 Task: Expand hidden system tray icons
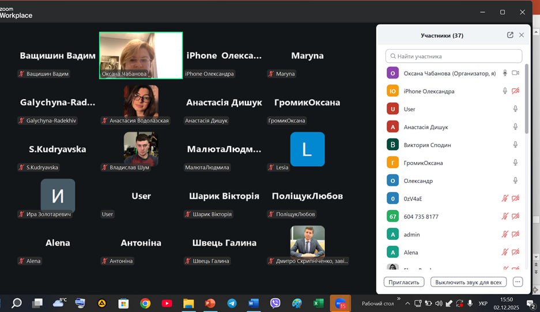point(407,303)
